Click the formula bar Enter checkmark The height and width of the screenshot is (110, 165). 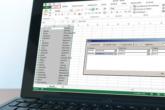68,22
